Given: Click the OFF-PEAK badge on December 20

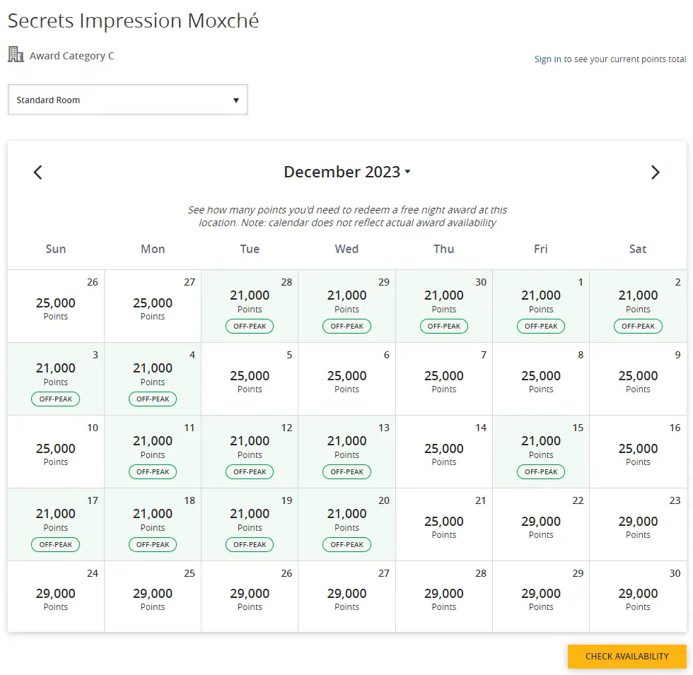Looking at the screenshot, I should point(346,544).
